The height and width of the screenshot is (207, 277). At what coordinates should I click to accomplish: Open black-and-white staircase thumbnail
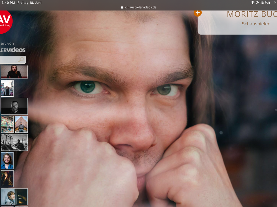point(14,142)
